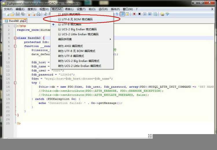The image size is (217, 150).
Task: Click the Print toolbar icon
Action: click(38, 14)
